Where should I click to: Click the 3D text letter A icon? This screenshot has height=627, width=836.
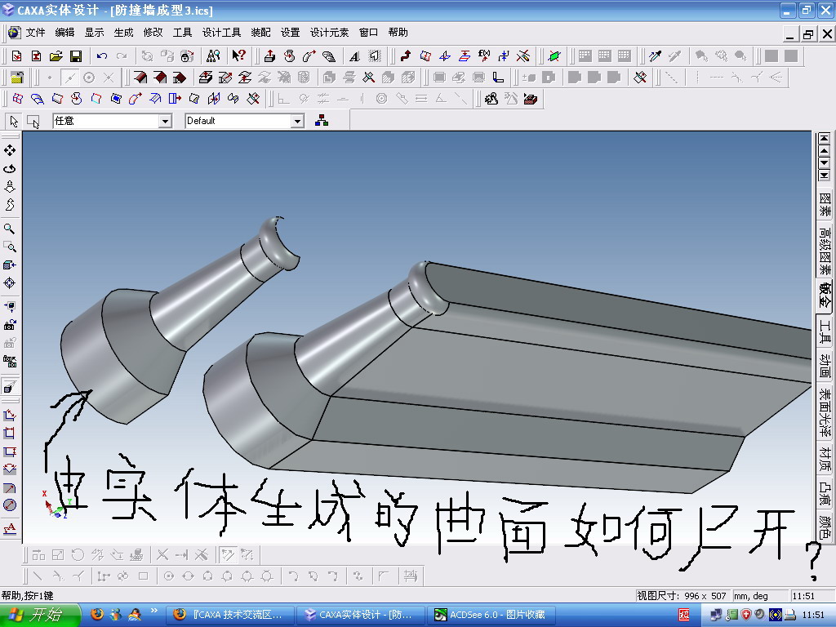[x=354, y=56]
